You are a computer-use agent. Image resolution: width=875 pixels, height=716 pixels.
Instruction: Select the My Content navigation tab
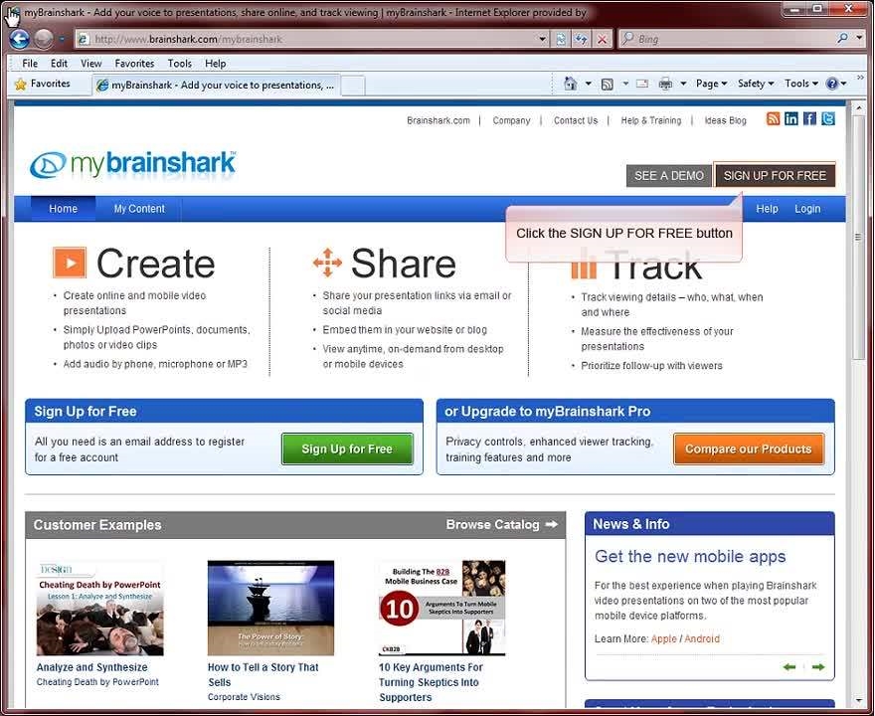[x=139, y=209]
